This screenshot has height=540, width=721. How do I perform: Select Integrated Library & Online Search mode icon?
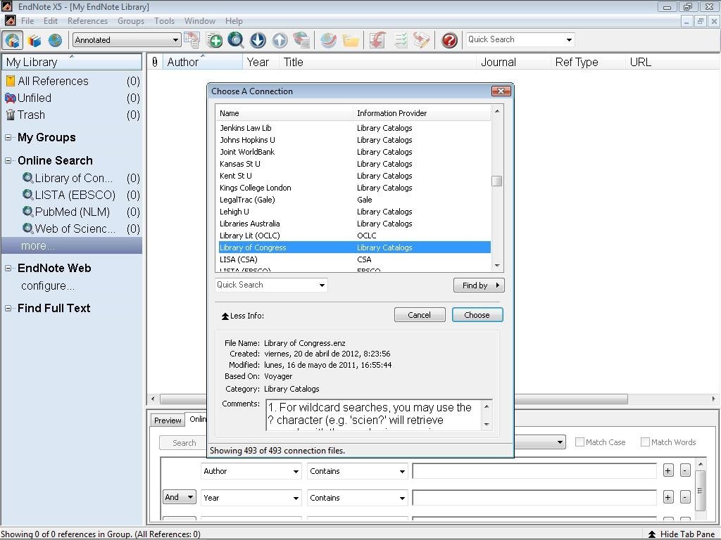[x=13, y=40]
